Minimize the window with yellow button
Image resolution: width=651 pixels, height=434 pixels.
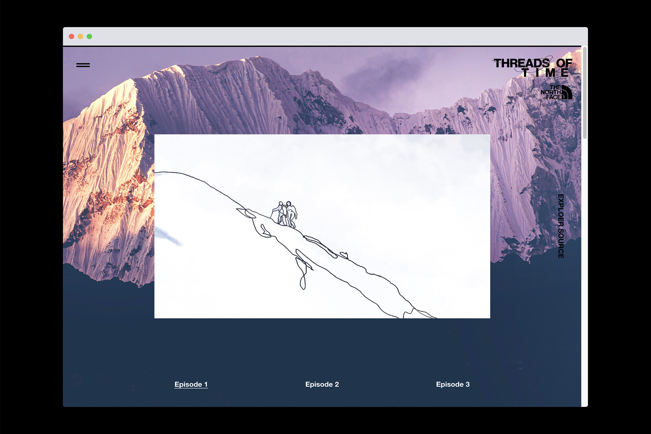[80, 36]
